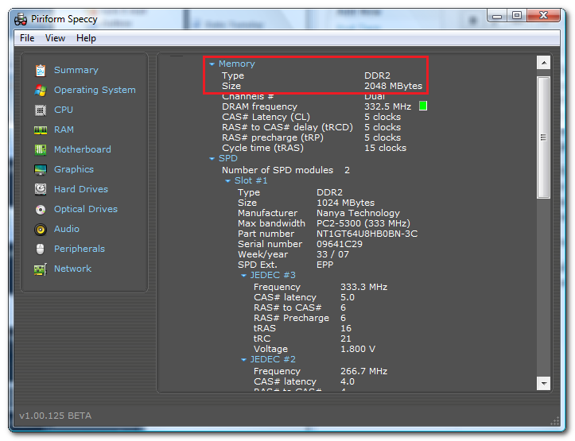Open the Audio section
Viewport: 575px width, 441px height.
[66, 229]
